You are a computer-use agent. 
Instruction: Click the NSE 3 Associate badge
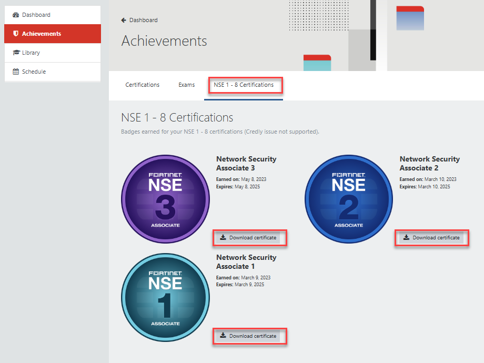click(165, 199)
